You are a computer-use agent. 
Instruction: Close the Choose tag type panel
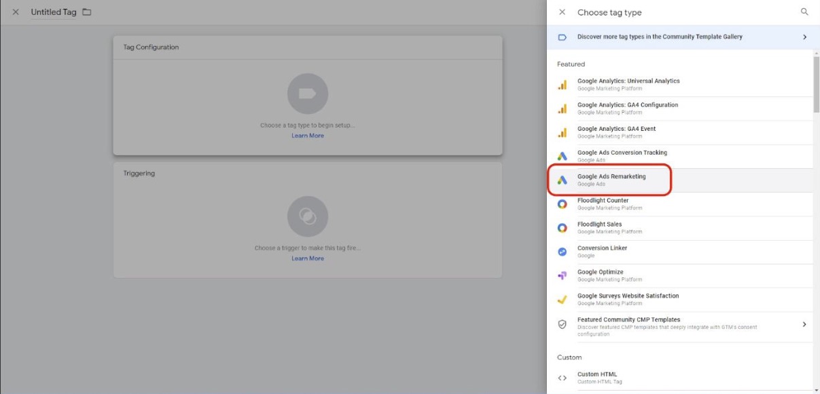coord(562,12)
